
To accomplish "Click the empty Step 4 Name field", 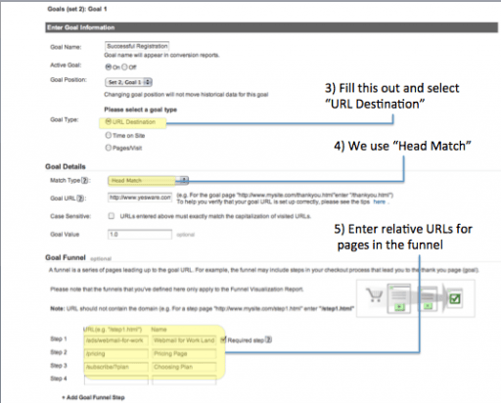I will pyautogui.click(x=184, y=380).
